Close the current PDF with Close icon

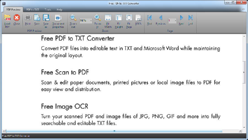coord(17,18)
